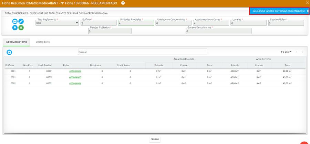The height and width of the screenshot is (144, 310).
Task: Open ficha link 400064066
Action: click(x=75, y=84)
